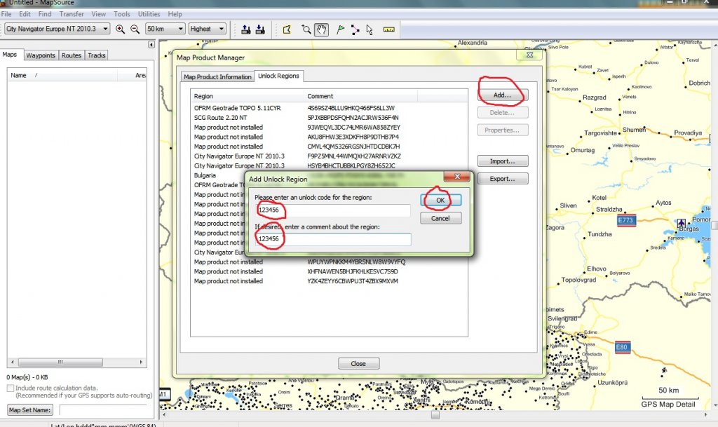Collapse the left panel arrow button
Image resolution: width=718 pixels, height=427 pixels.
click(151, 44)
